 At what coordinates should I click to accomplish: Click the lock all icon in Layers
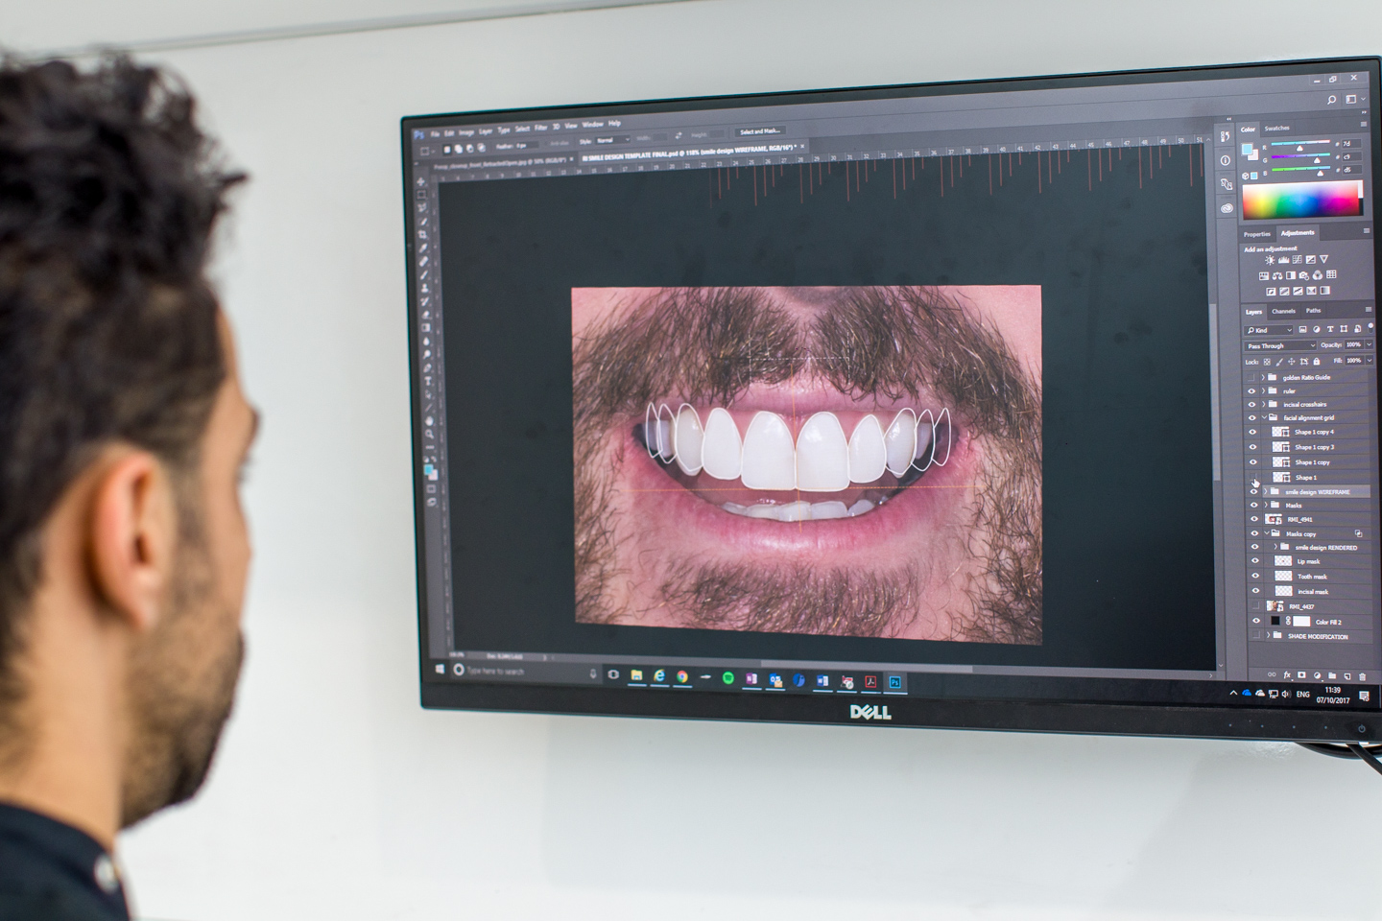[x=1316, y=362]
